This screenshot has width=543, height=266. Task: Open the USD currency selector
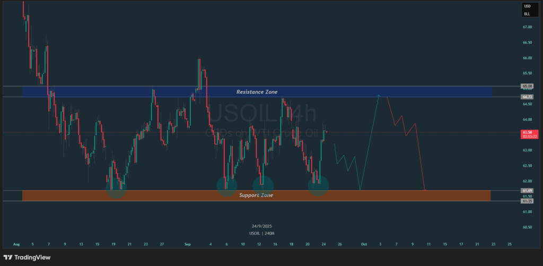point(527,6)
